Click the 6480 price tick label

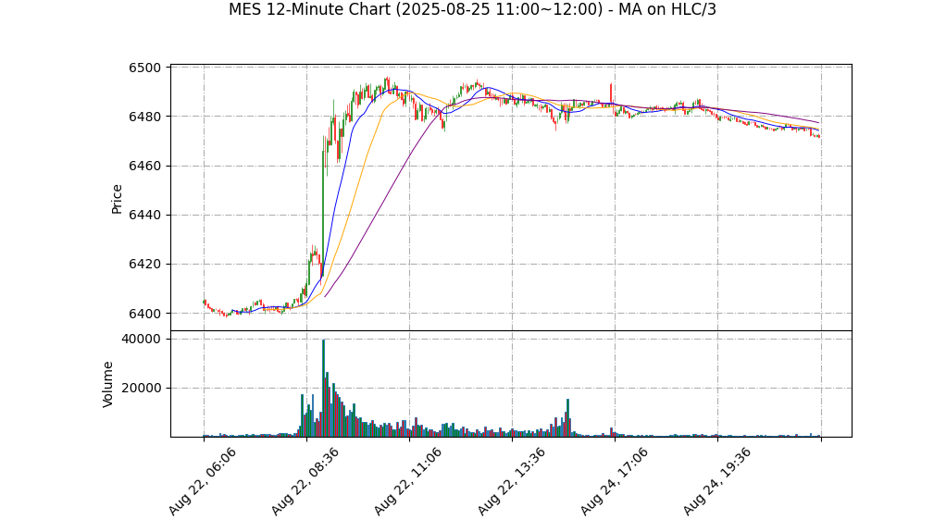tap(144, 117)
